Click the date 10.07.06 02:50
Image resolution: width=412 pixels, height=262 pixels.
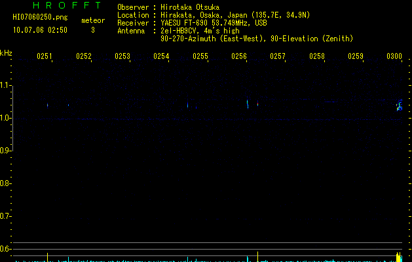point(40,30)
